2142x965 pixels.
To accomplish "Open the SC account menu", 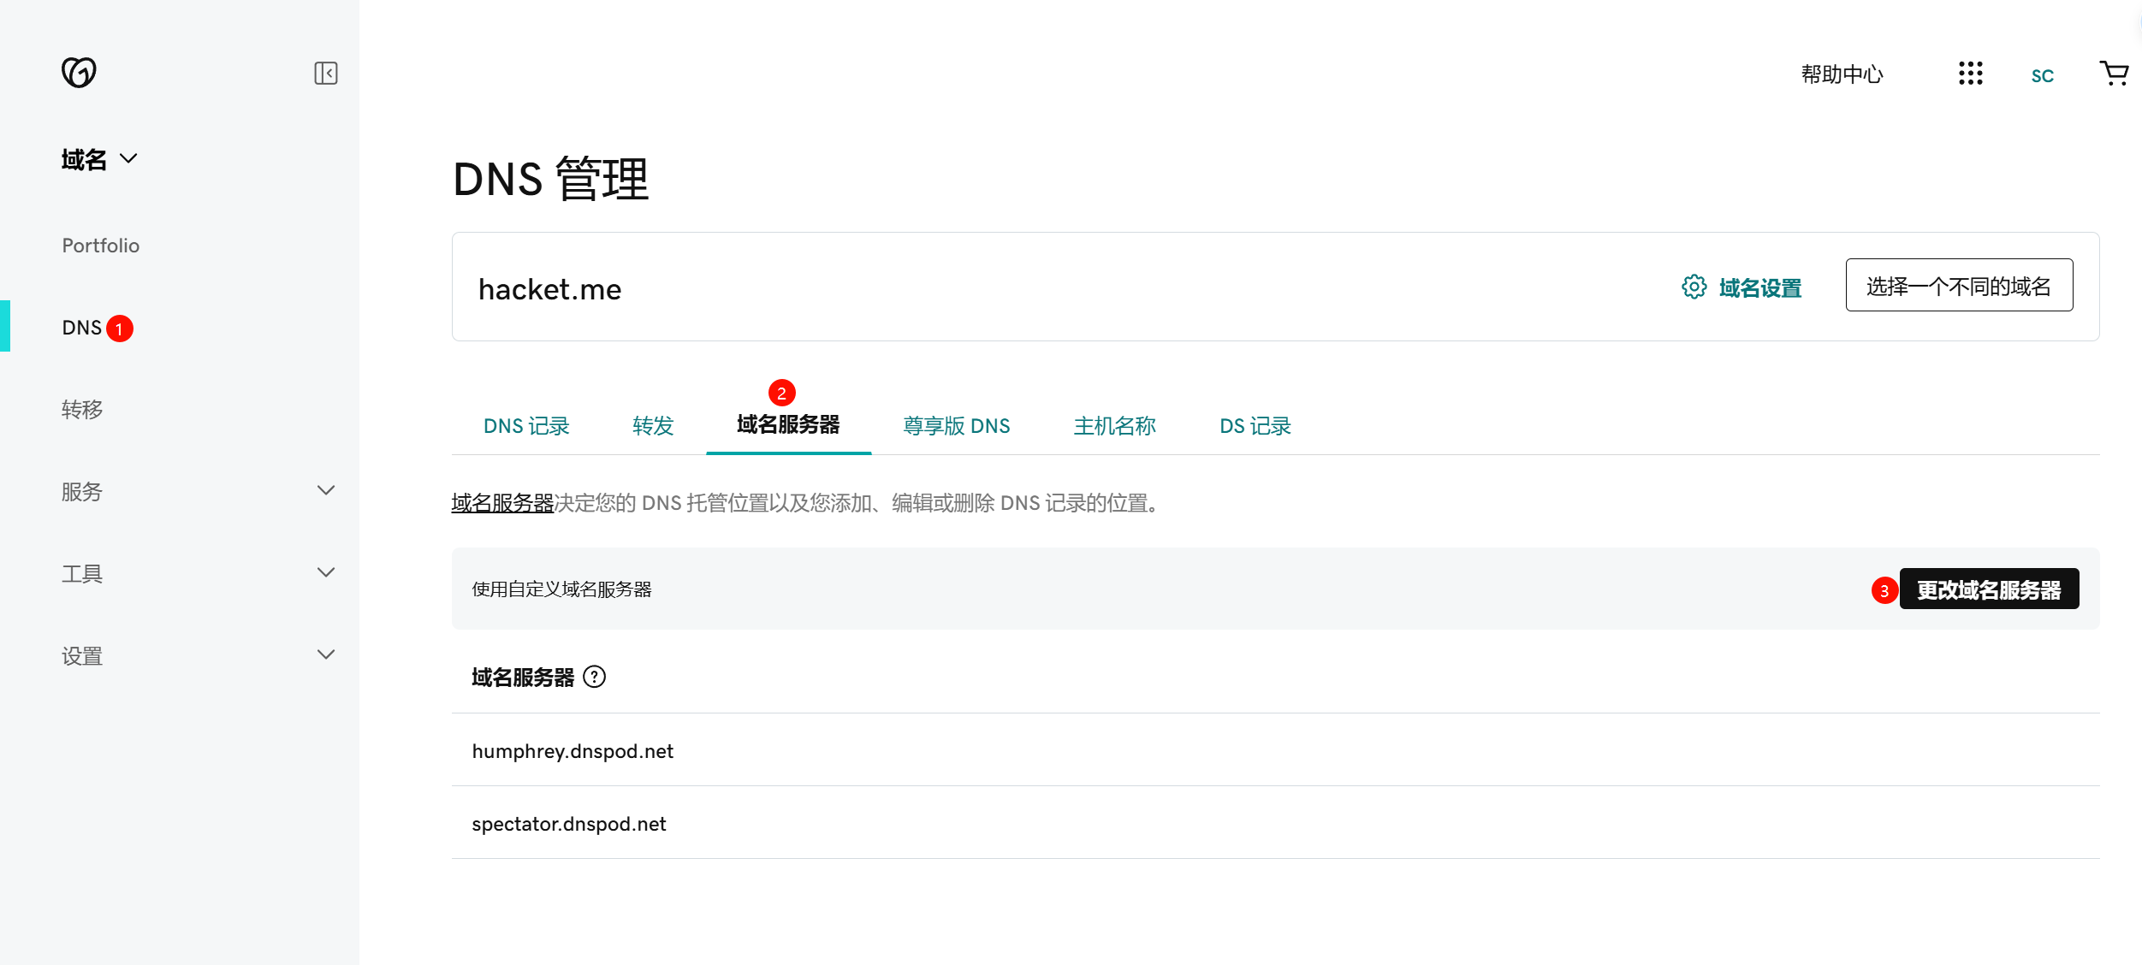I will [2042, 75].
